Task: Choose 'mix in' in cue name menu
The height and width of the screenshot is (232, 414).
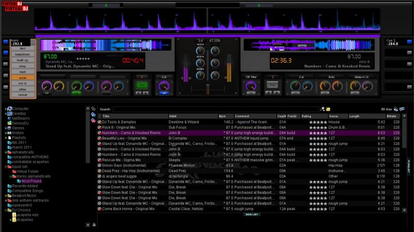Action: [x=22, y=83]
